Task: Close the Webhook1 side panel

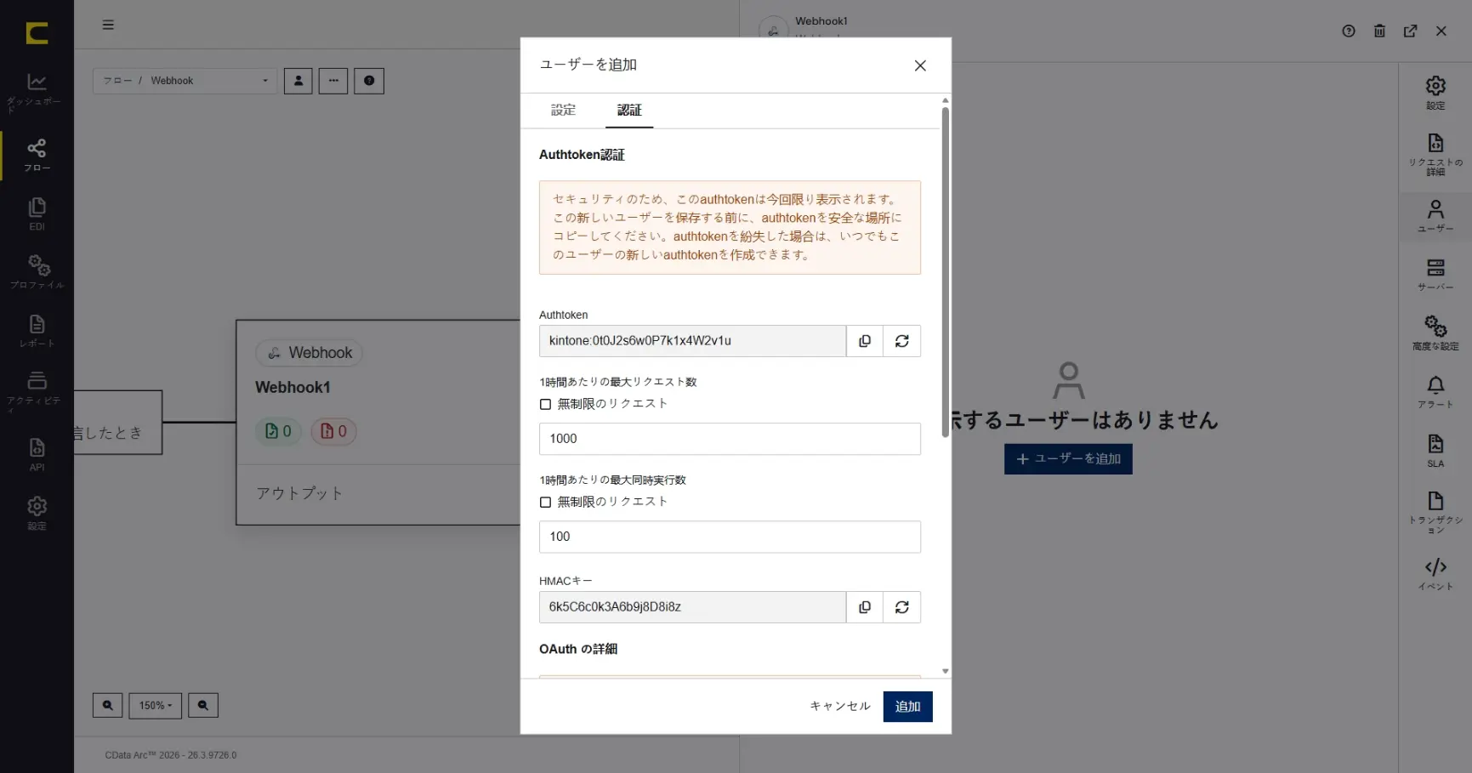Action: 1441,31
